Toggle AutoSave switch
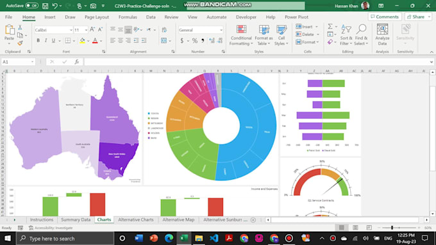 click(31, 6)
